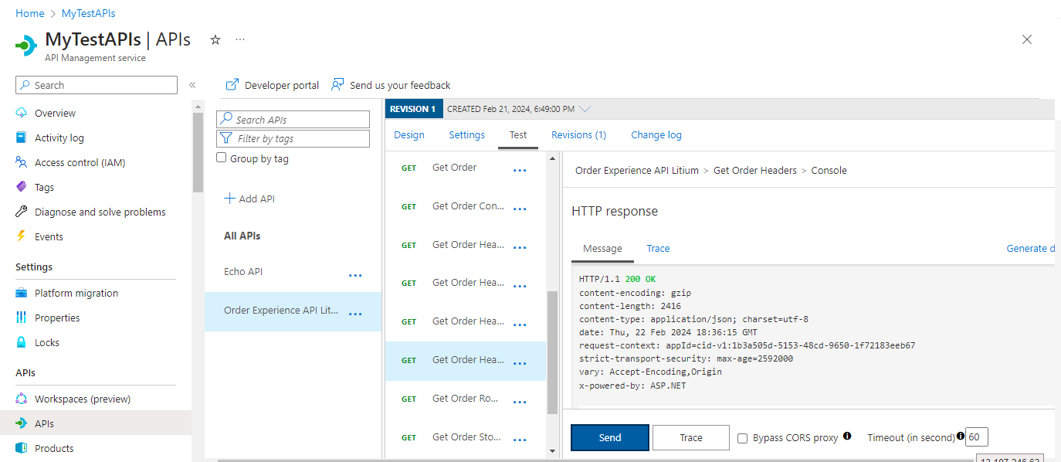Close the APIs blade with the X
This screenshot has width=1061, height=462.
click(1027, 39)
